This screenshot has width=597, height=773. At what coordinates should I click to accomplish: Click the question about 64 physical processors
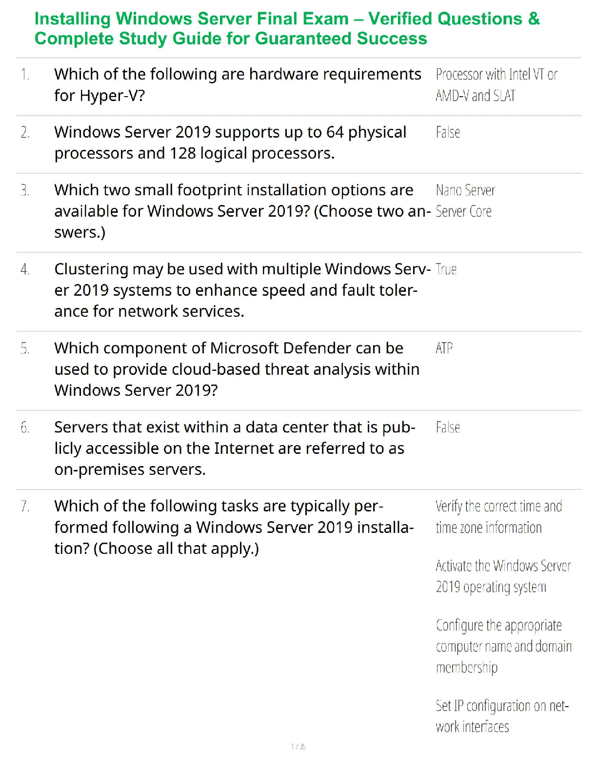coord(230,142)
